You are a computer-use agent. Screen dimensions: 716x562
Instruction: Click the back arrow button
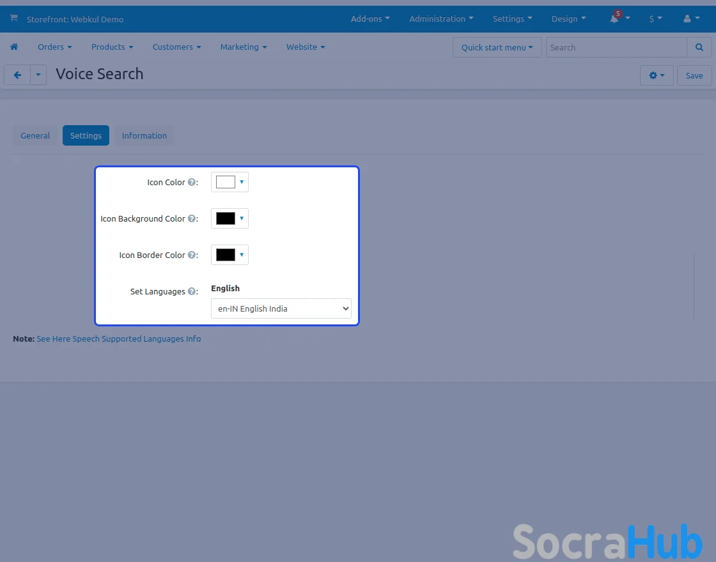[17, 75]
